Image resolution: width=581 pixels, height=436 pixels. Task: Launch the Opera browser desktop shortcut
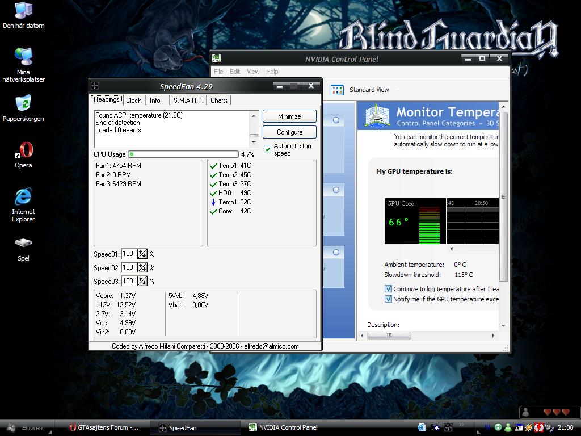click(23, 154)
